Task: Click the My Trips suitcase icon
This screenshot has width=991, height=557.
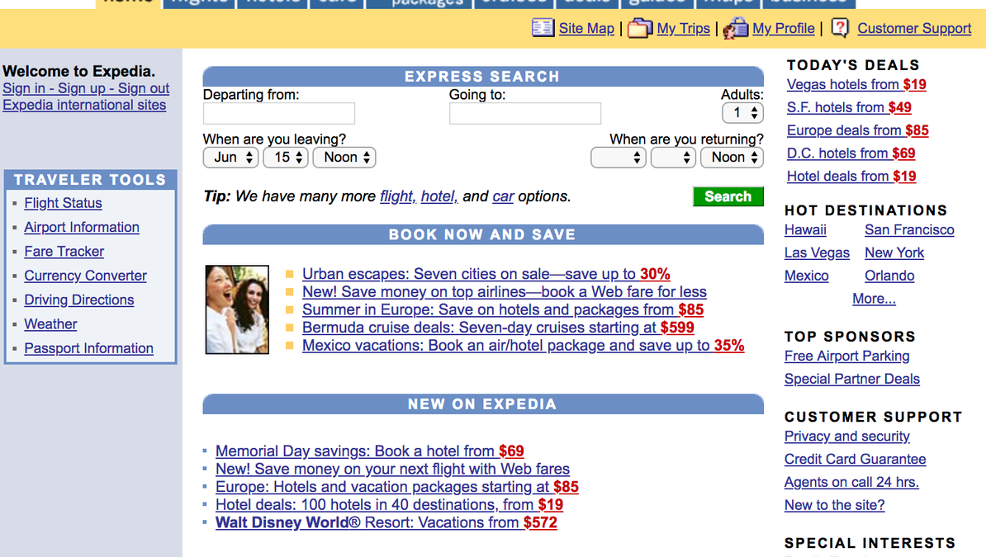Action: coord(640,28)
